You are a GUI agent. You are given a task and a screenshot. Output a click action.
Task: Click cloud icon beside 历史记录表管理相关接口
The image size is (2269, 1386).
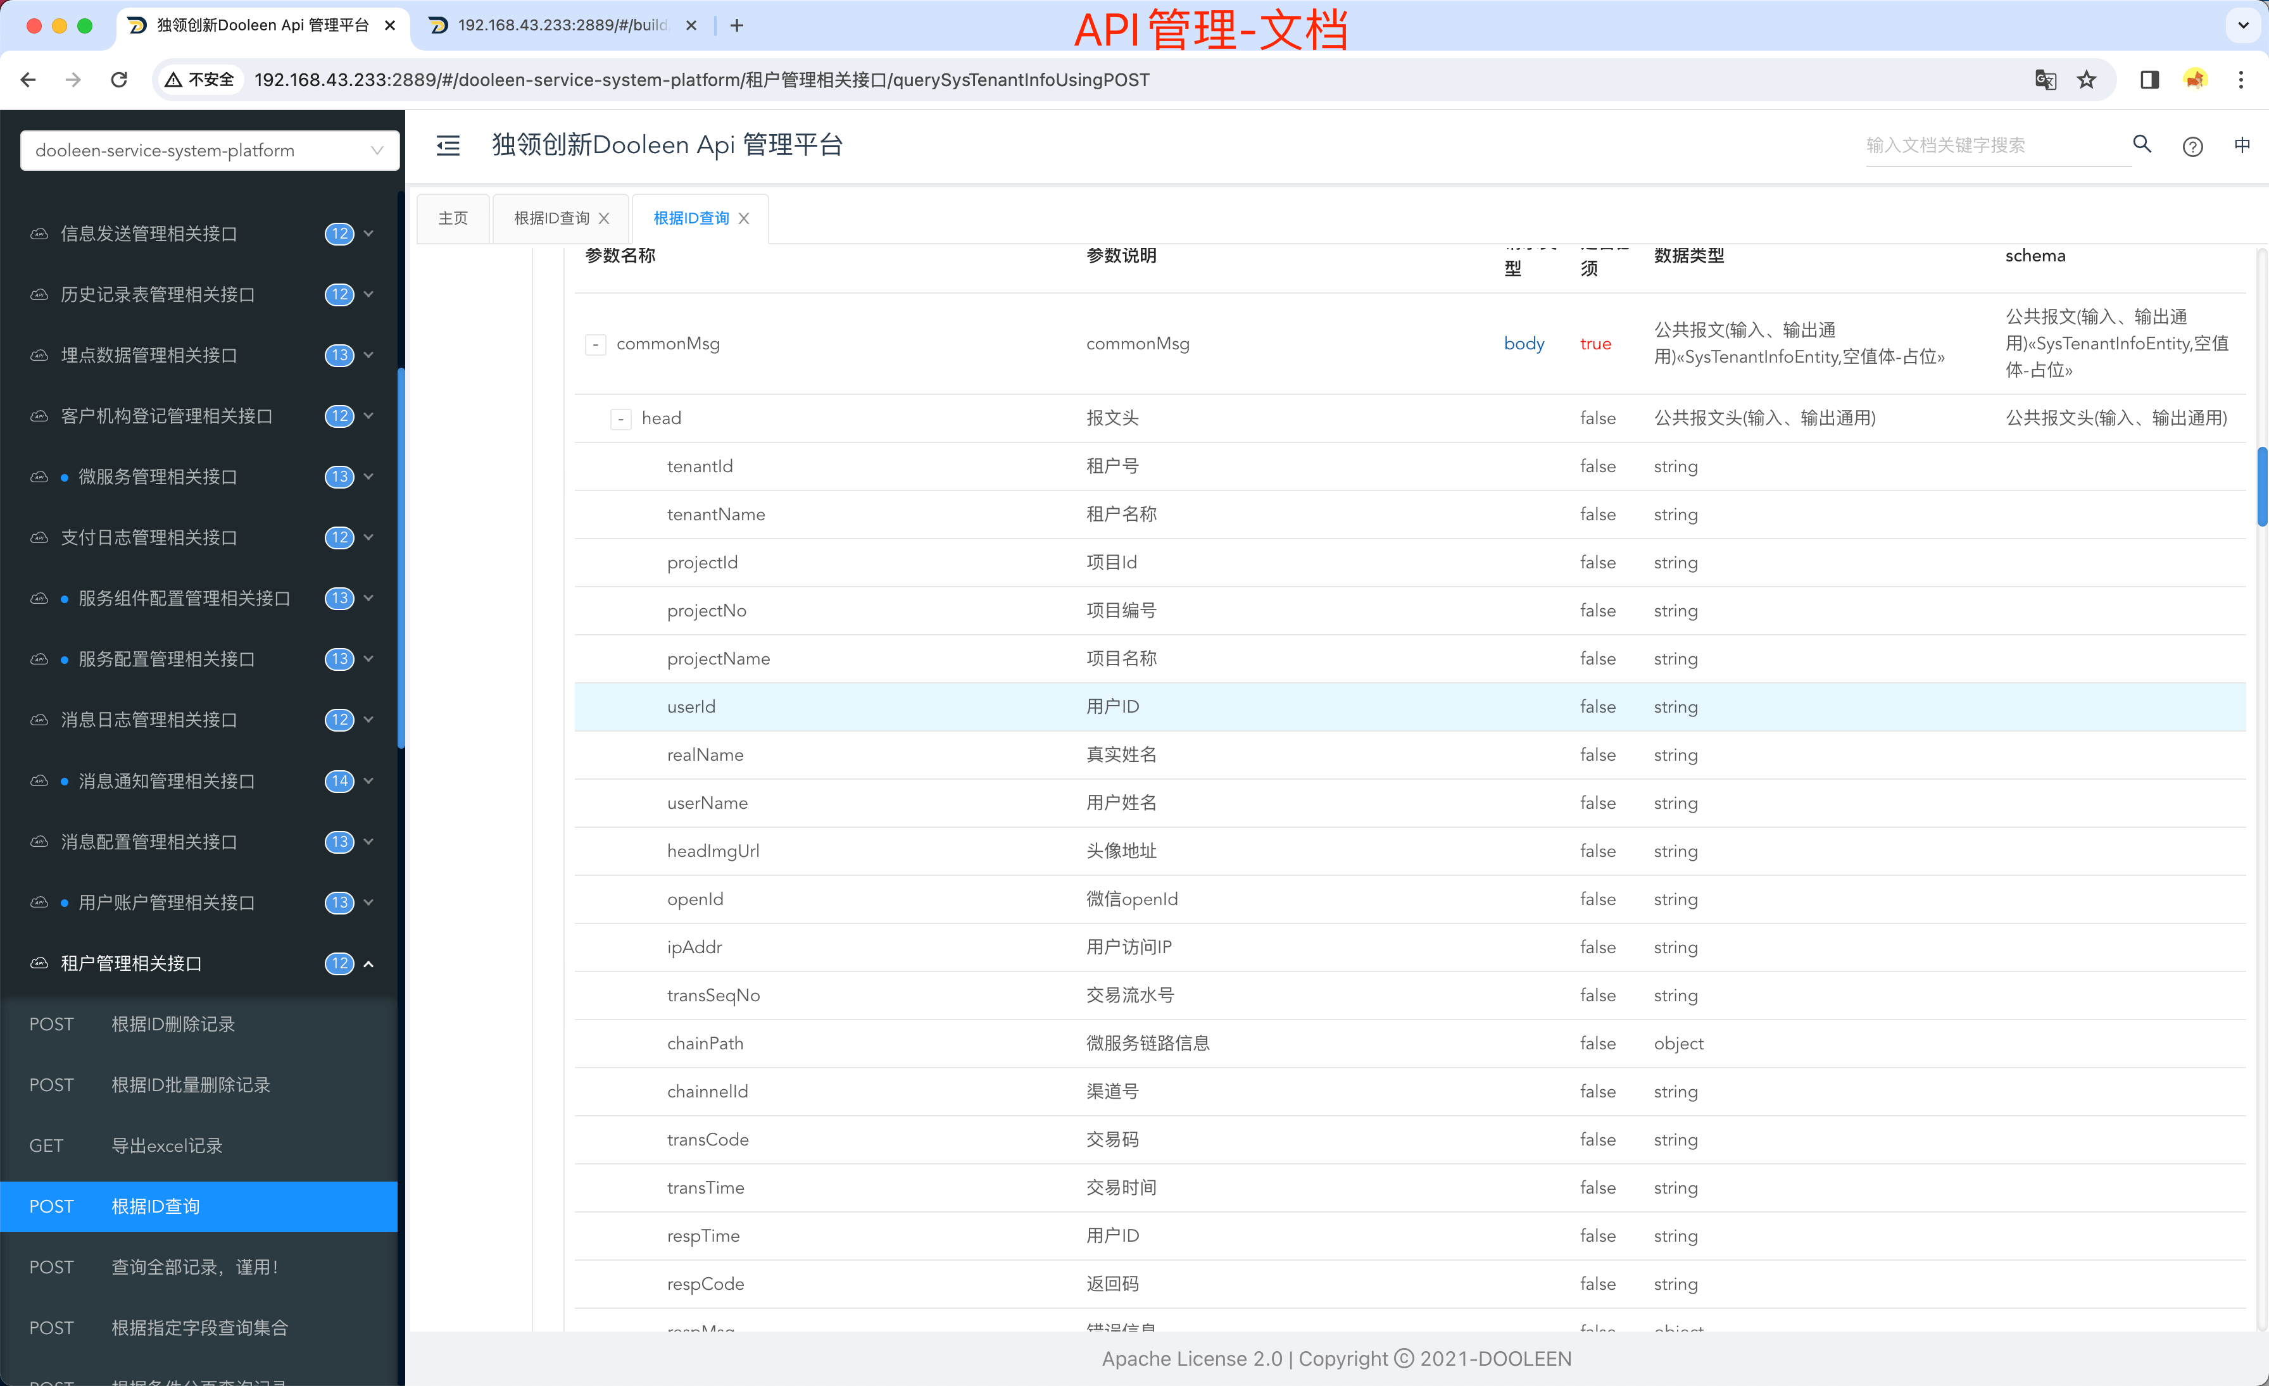coord(39,294)
